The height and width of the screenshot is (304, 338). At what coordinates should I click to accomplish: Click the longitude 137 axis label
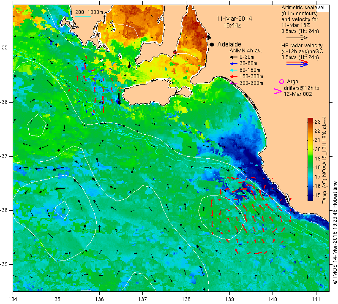143,299
